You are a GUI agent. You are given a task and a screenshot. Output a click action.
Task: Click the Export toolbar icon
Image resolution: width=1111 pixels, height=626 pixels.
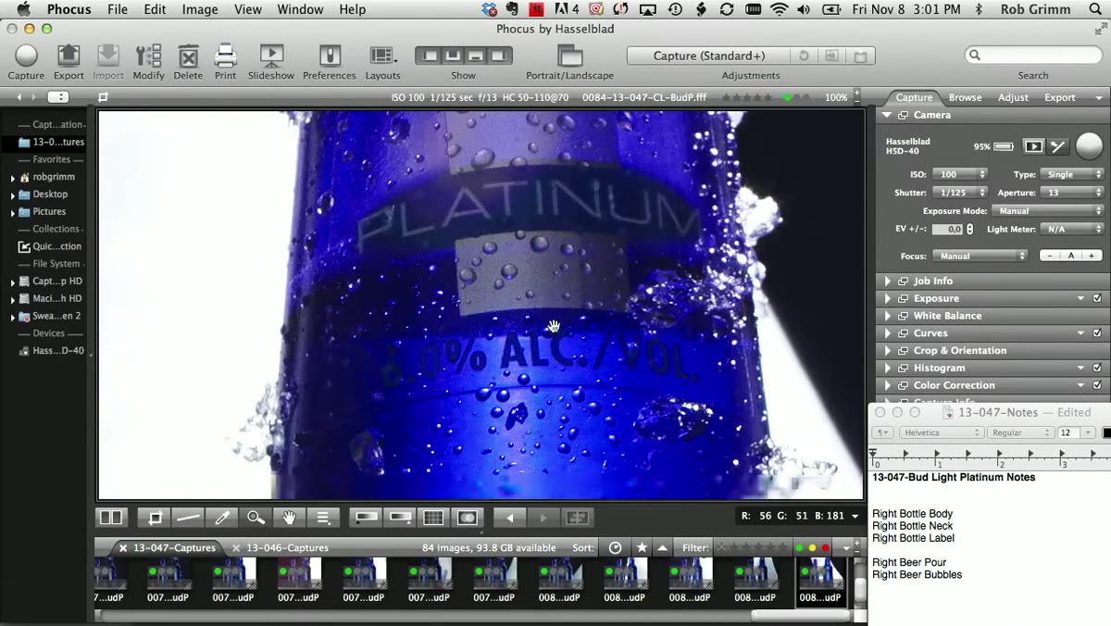pos(69,56)
